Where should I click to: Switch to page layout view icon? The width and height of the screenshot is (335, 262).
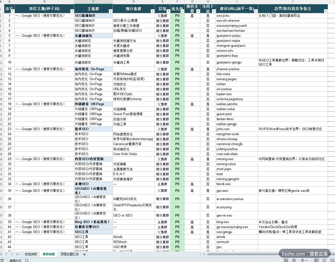pos(324,260)
